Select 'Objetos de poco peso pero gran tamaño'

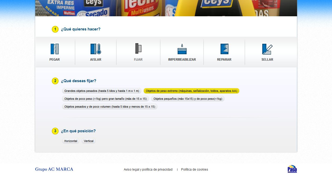(x=105, y=99)
